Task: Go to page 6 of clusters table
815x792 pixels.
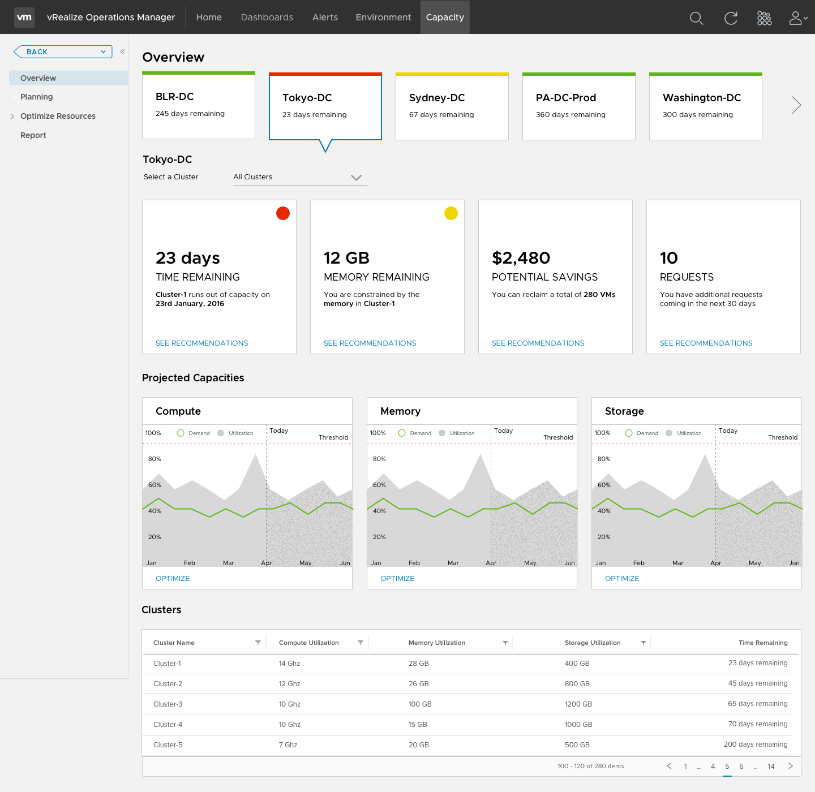Action: tap(741, 767)
